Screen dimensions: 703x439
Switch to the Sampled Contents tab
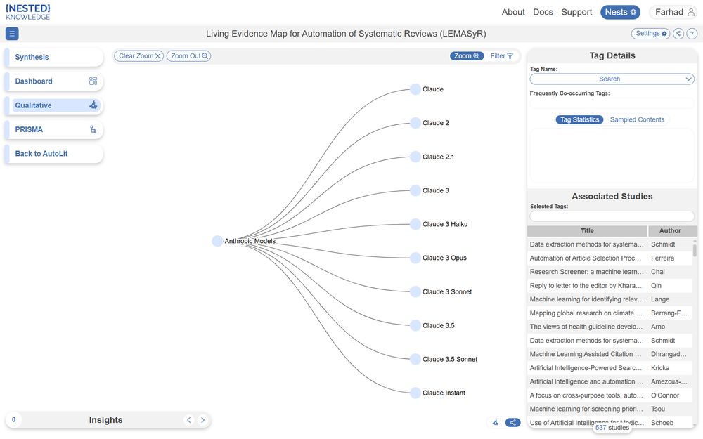click(637, 119)
